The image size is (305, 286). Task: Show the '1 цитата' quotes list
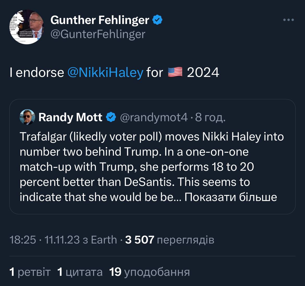coord(80,272)
